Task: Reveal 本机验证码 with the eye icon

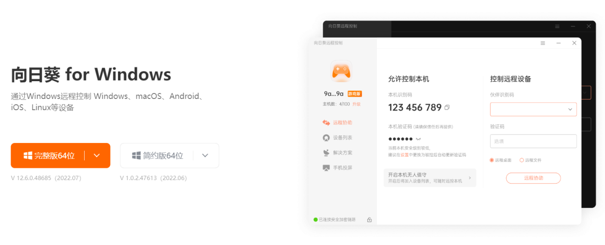Action: pos(418,139)
